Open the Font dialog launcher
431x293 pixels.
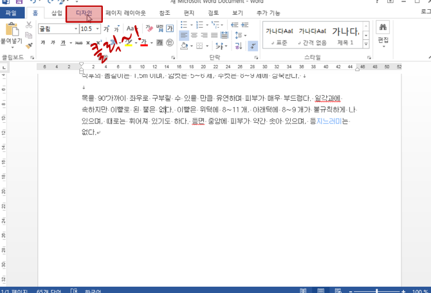(173, 58)
